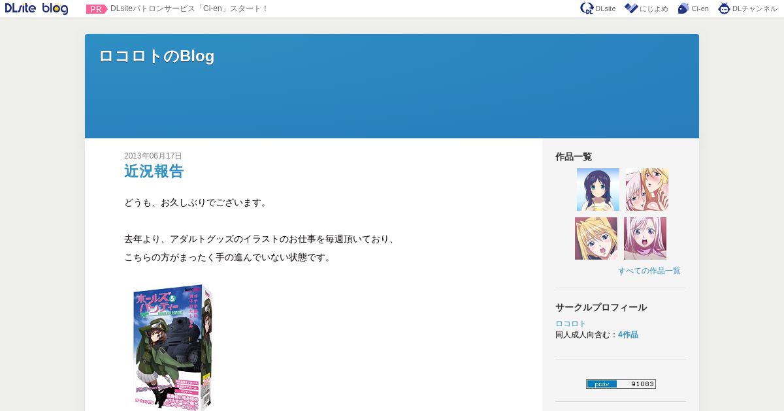Click the サークルプロフィール heading
This screenshot has width=784, height=411.
(601, 307)
